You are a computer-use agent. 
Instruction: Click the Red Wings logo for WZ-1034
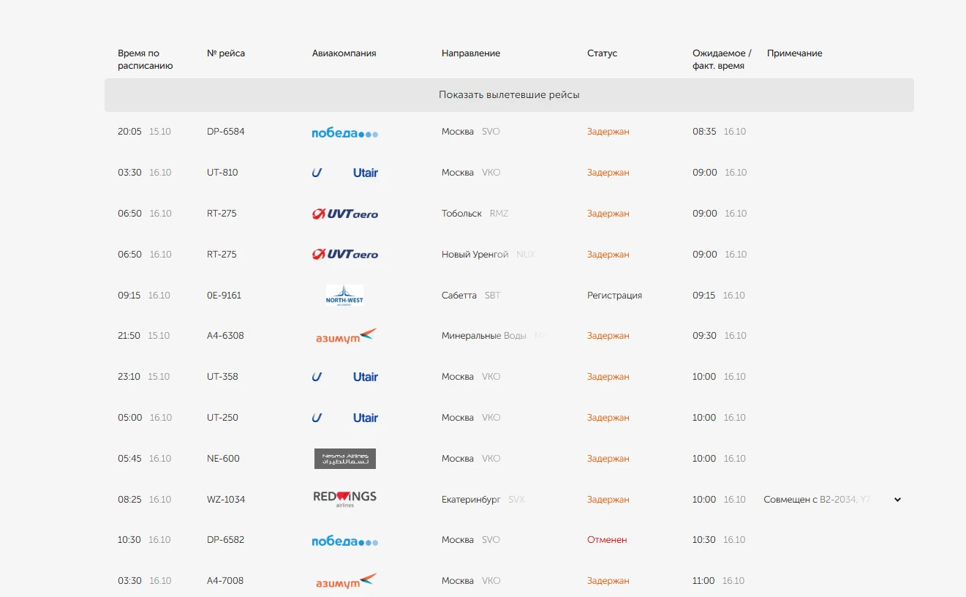click(345, 499)
